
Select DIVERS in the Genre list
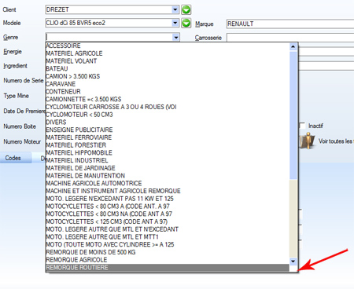click(x=168, y=123)
